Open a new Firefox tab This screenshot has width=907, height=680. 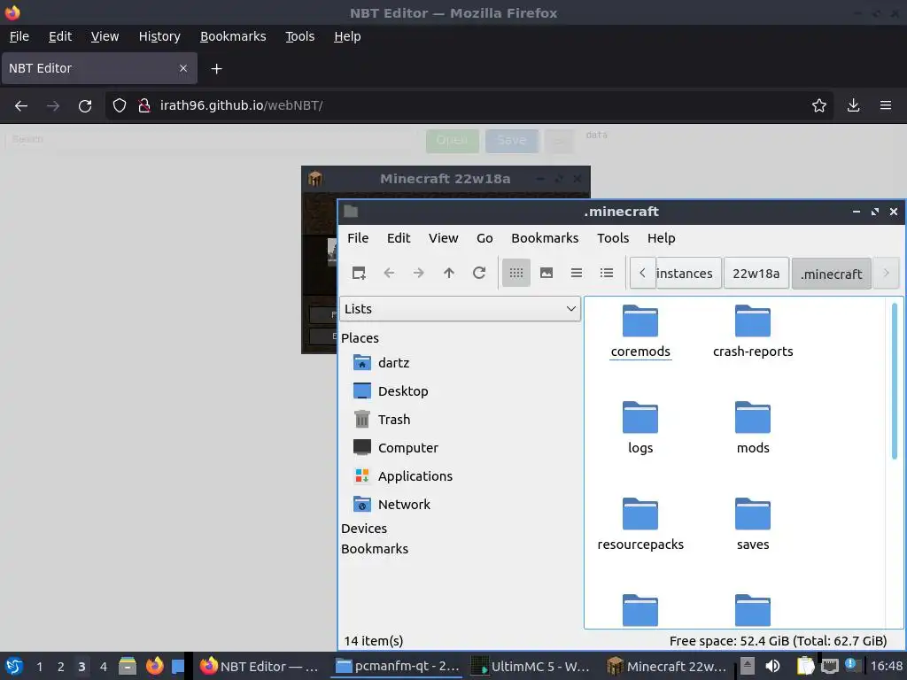click(216, 69)
